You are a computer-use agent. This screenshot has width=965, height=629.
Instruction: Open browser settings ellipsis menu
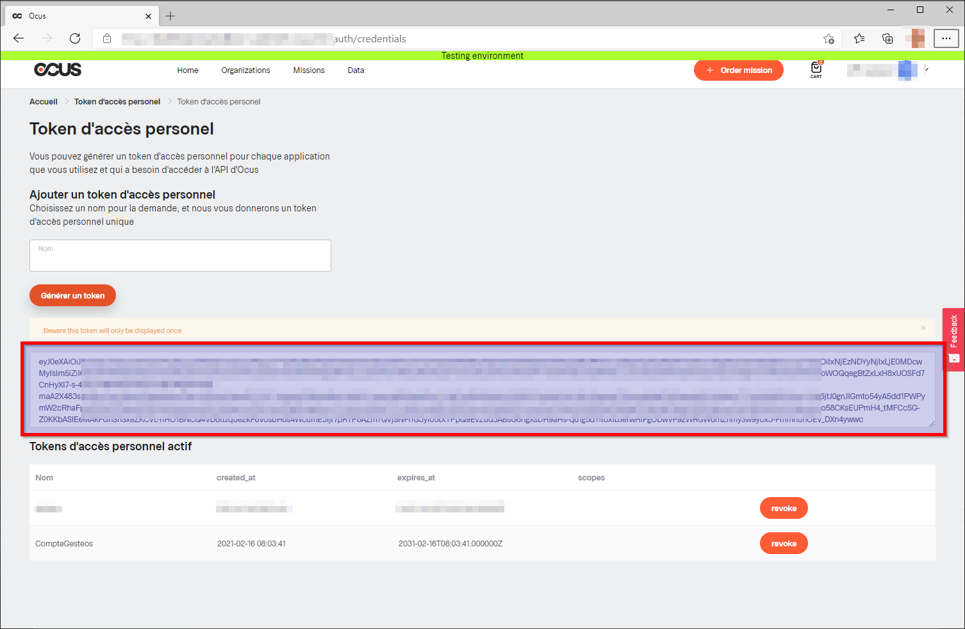[x=946, y=38]
